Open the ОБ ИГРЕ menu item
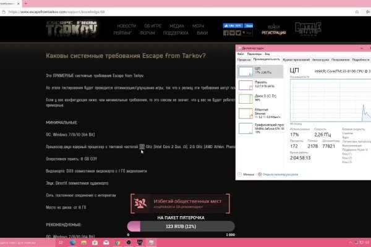The height and width of the screenshot is (247, 371). coord(153,26)
